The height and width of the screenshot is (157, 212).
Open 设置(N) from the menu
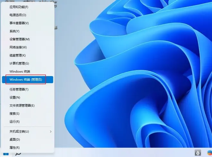coord(28,97)
